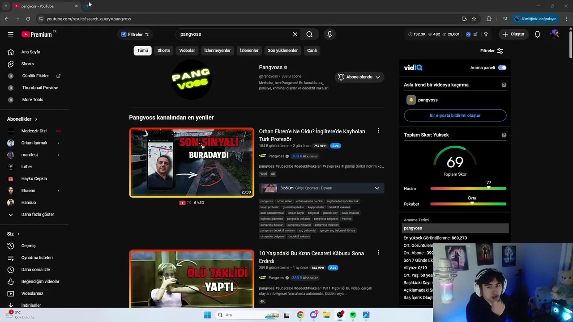Open the Windows Start menu

[207, 315]
